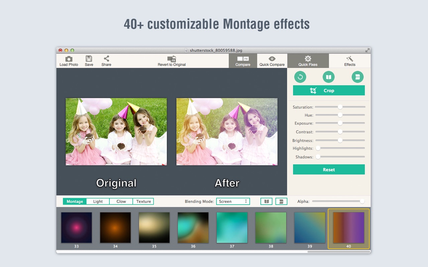Select the Texture effects tab
Viewport: 428px width, 267px height.
143,202
